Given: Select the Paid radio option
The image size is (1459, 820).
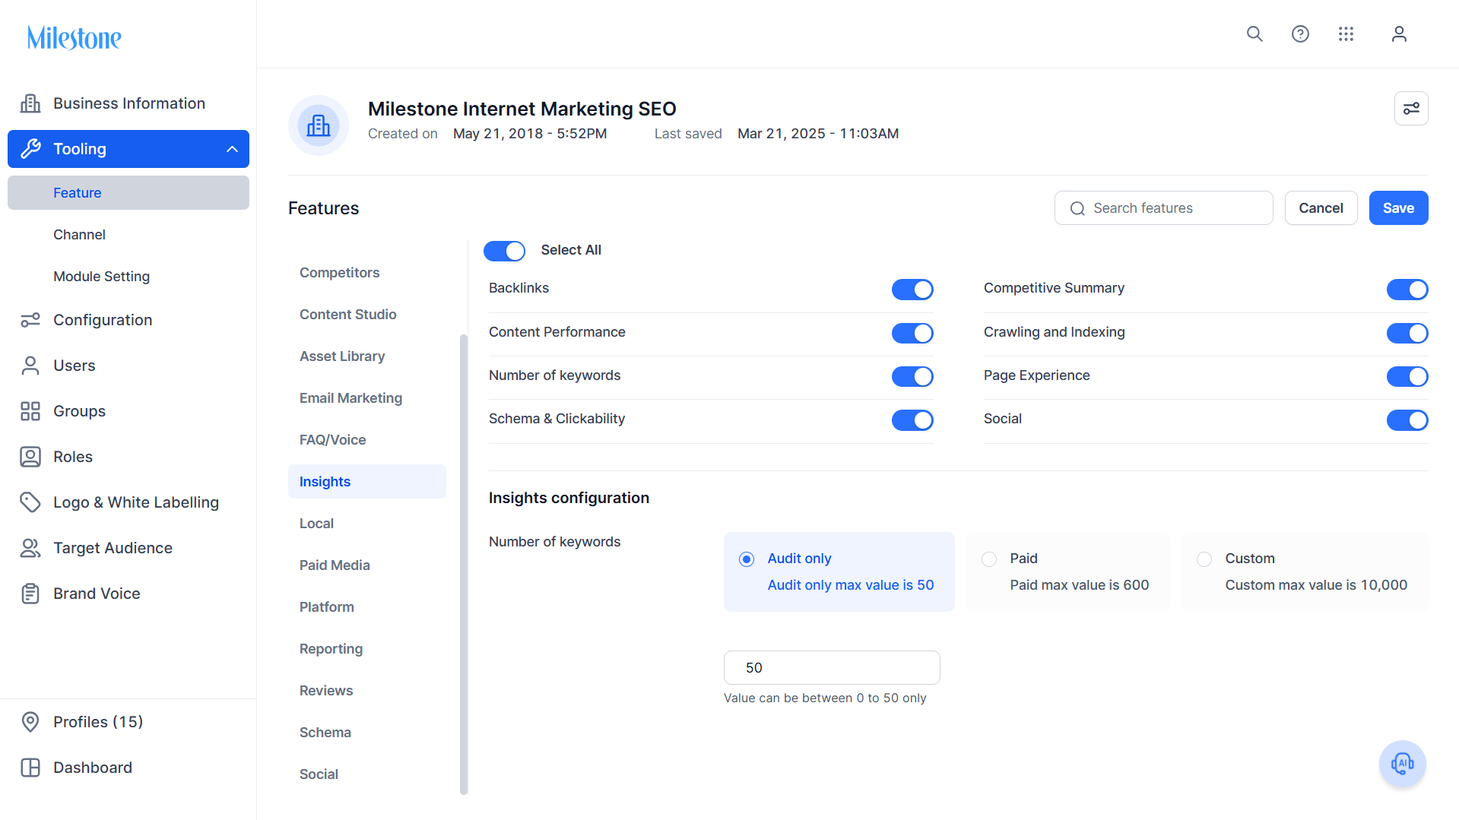Looking at the screenshot, I should [x=989, y=559].
